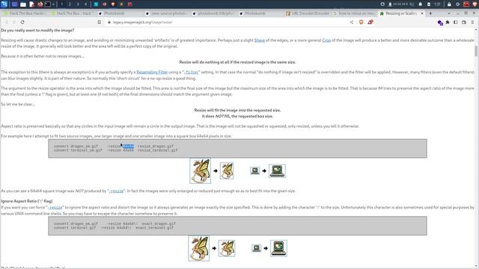The image size is (479, 269).
Task: Click the purple extension icon in toolbar
Action: tap(440, 22)
